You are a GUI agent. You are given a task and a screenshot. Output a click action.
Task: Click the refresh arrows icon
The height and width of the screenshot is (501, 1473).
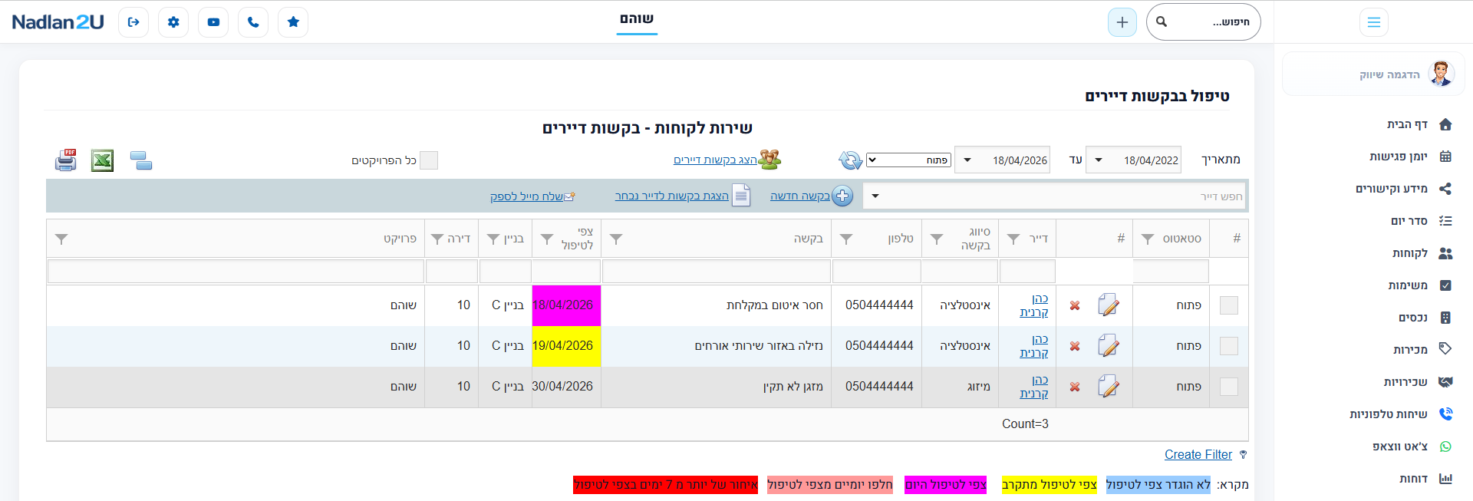coord(850,160)
